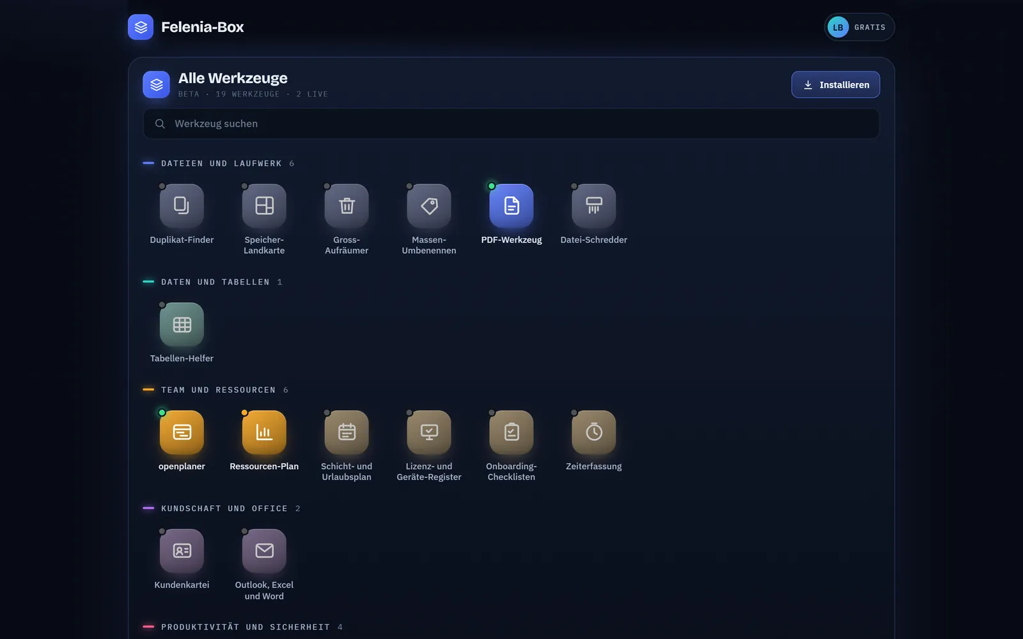Open the Outlook, Excel und Word mail icon
This screenshot has width=1023, height=639.
click(x=264, y=551)
